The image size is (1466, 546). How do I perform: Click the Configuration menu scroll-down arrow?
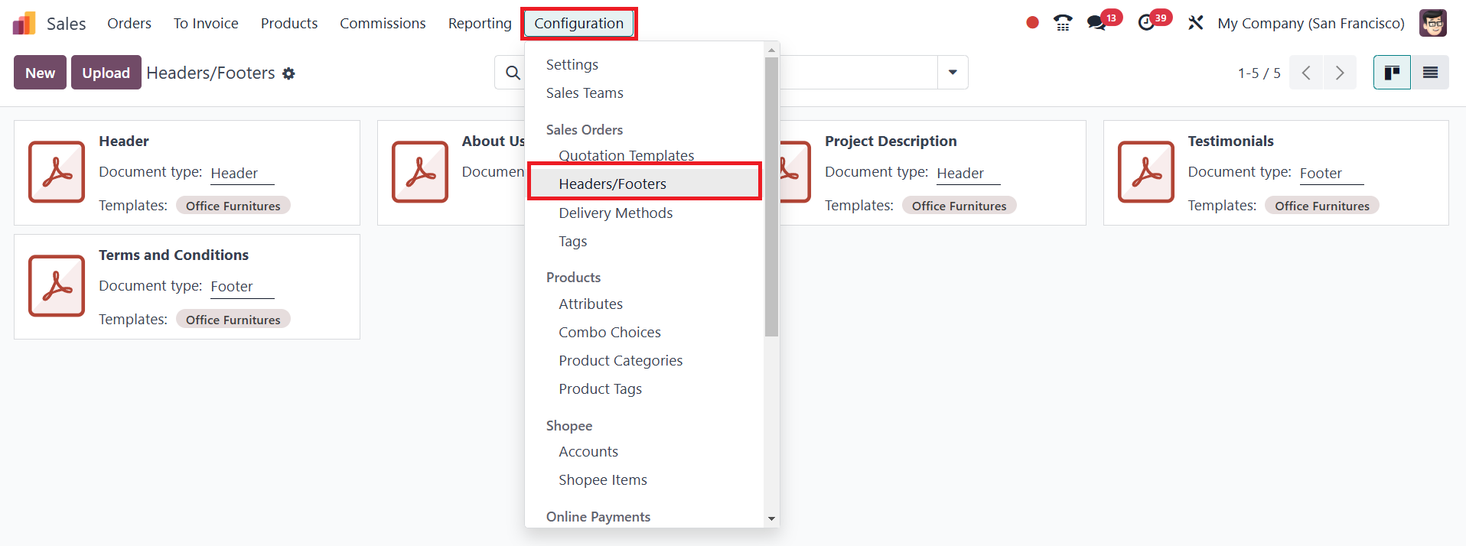point(771,518)
